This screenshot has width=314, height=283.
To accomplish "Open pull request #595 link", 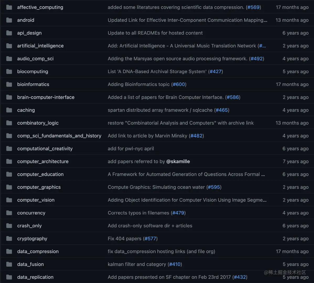I will point(214,187).
